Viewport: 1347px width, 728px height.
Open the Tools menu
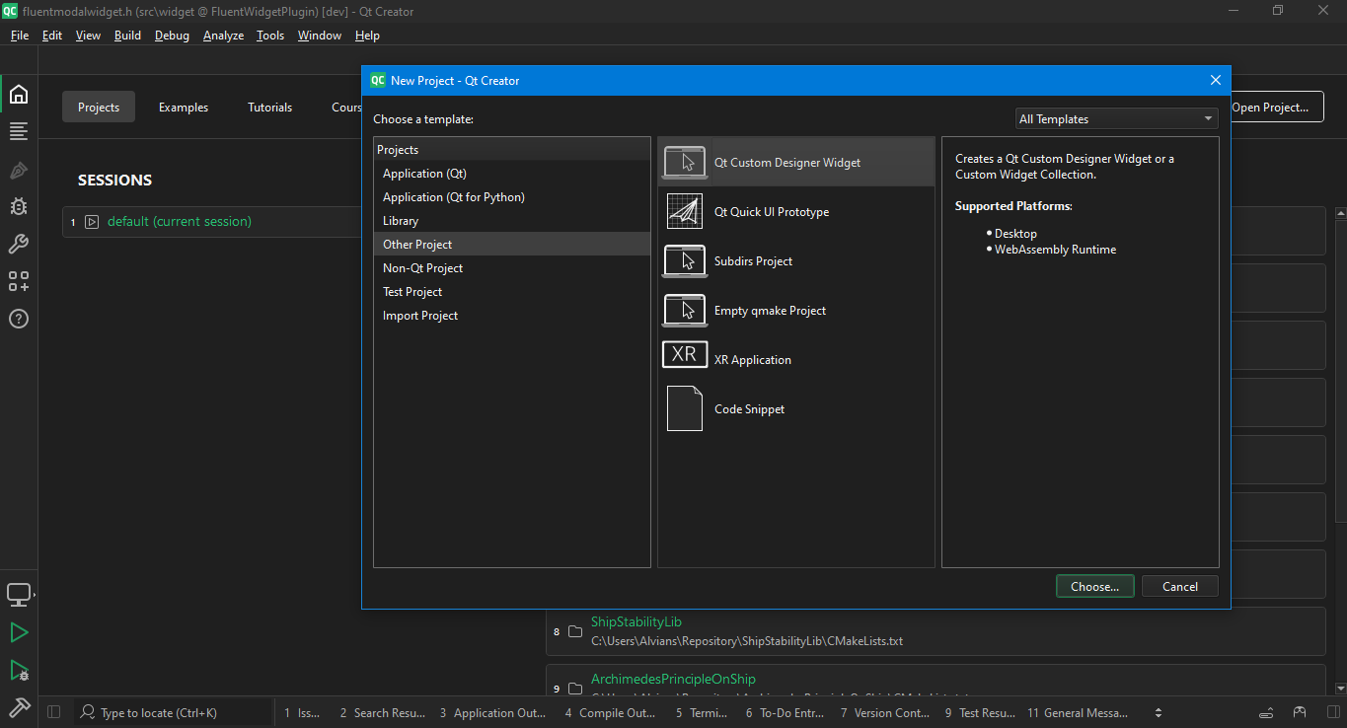coord(270,36)
